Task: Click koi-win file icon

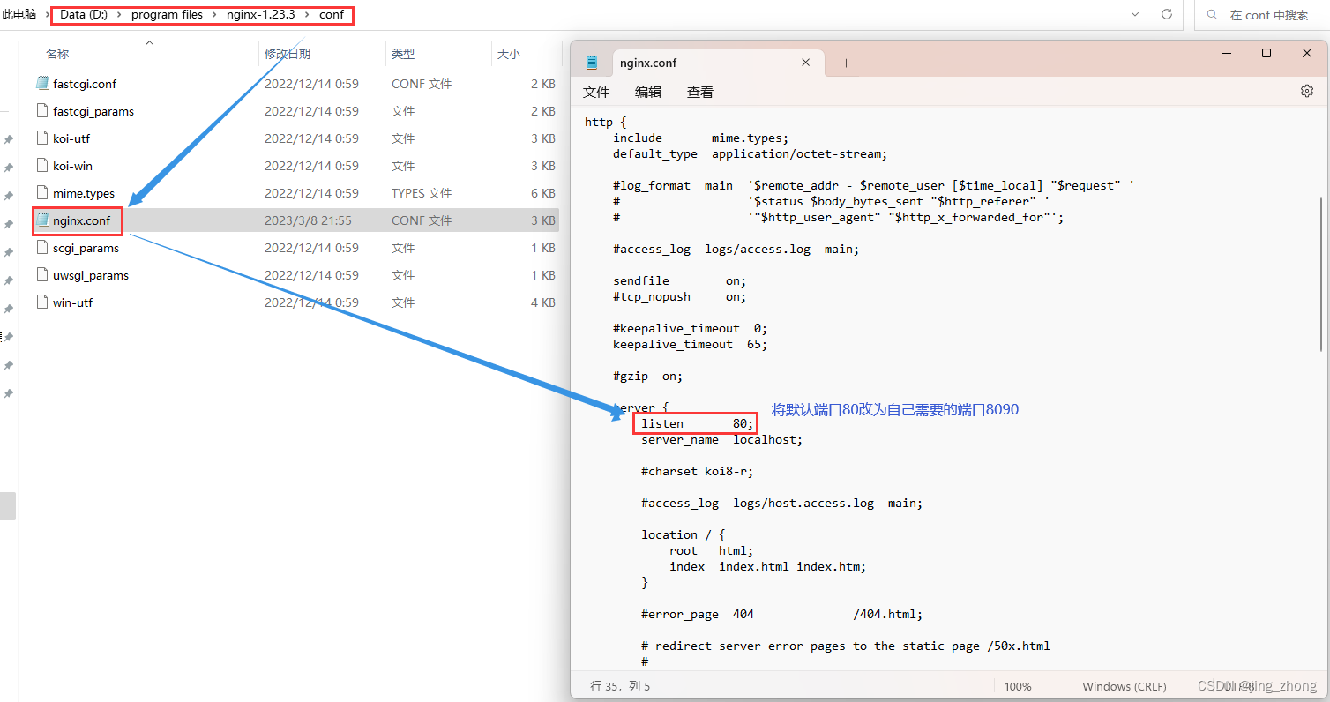Action: (42, 166)
